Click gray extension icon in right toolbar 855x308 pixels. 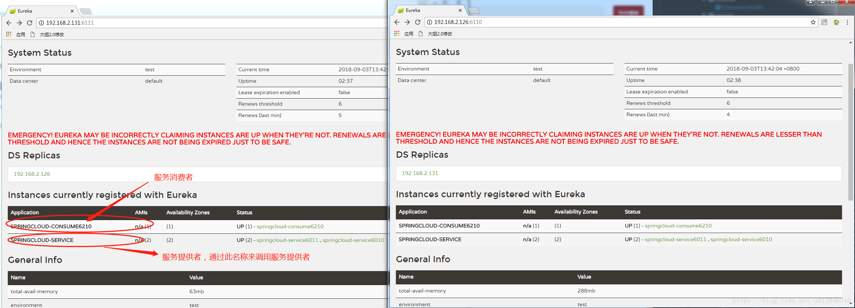pyautogui.click(x=824, y=22)
